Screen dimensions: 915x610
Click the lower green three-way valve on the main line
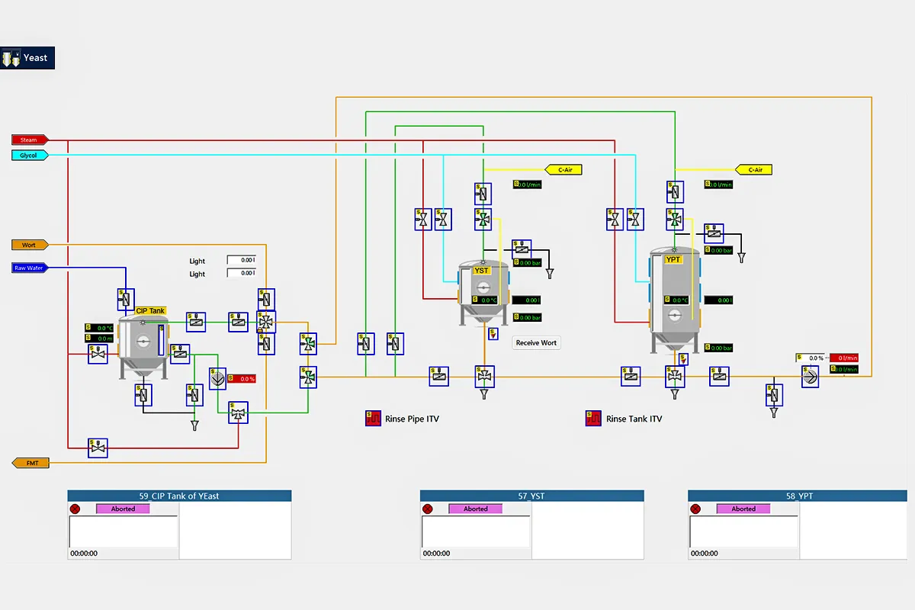pos(307,376)
